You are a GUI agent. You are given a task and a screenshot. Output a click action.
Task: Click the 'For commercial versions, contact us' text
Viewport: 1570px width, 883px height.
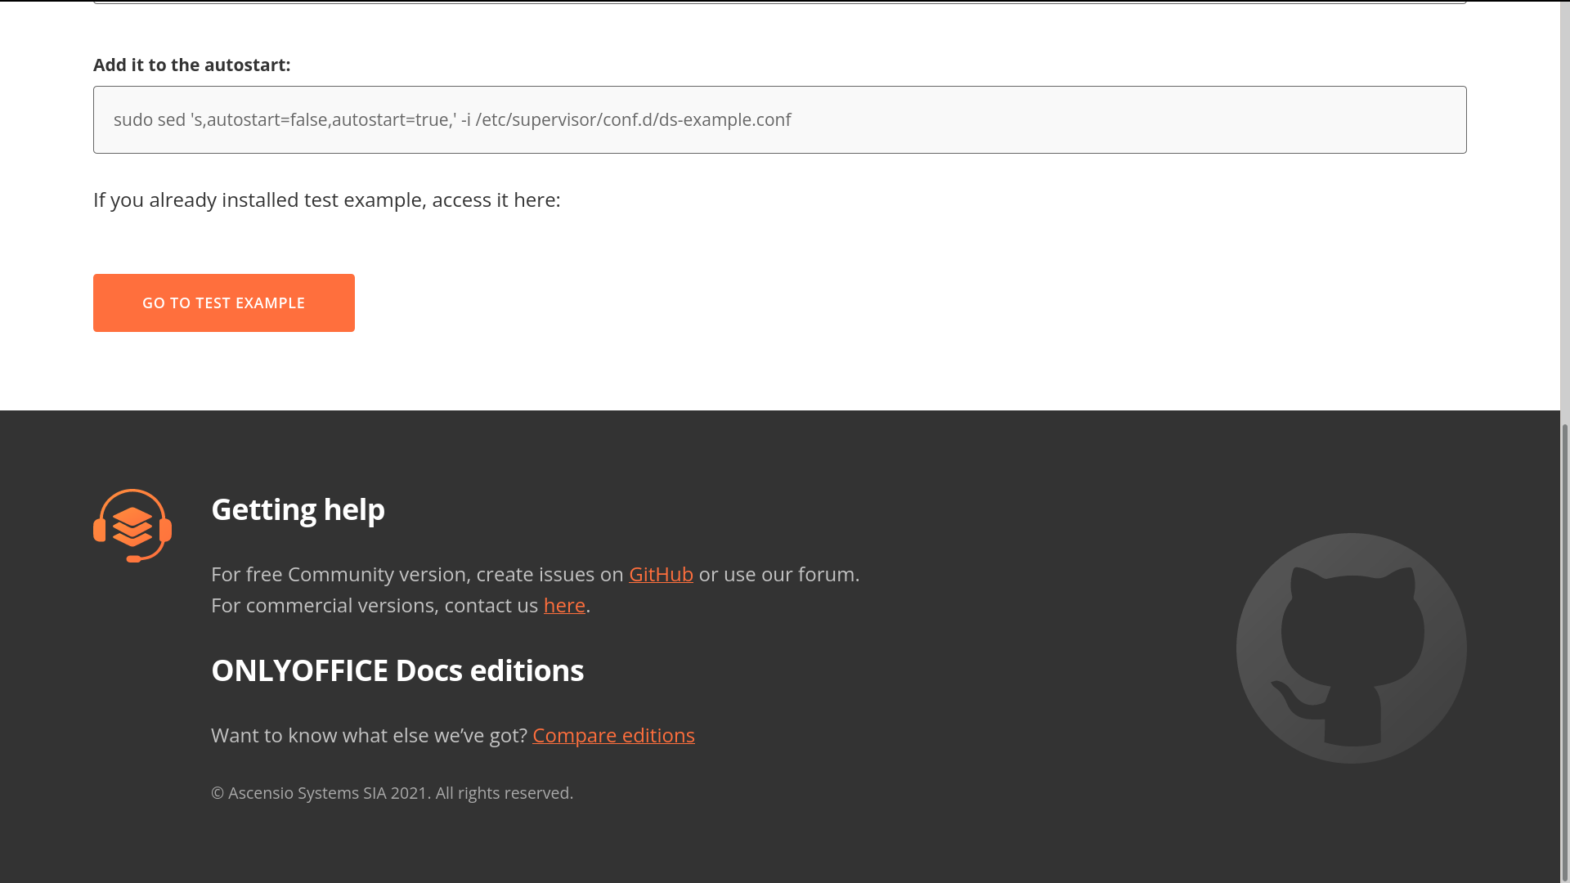click(374, 605)
